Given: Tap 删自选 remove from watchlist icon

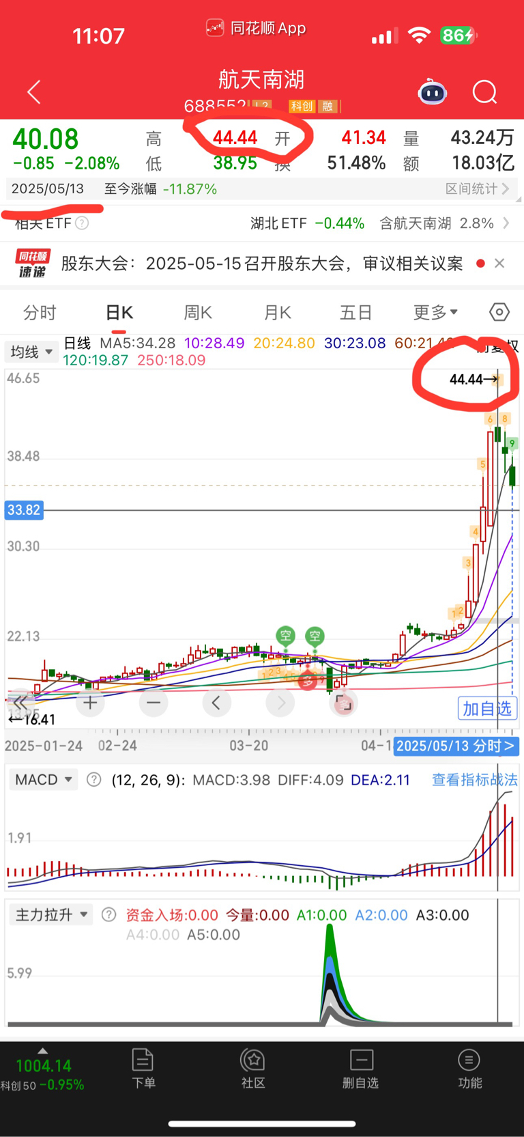Looking at the screenshot, I should click(361, 1069).
